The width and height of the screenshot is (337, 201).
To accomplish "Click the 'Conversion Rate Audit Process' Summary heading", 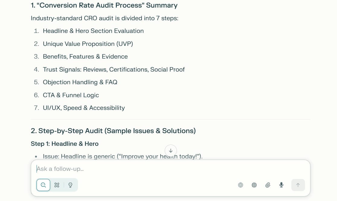I will point(104,5).
